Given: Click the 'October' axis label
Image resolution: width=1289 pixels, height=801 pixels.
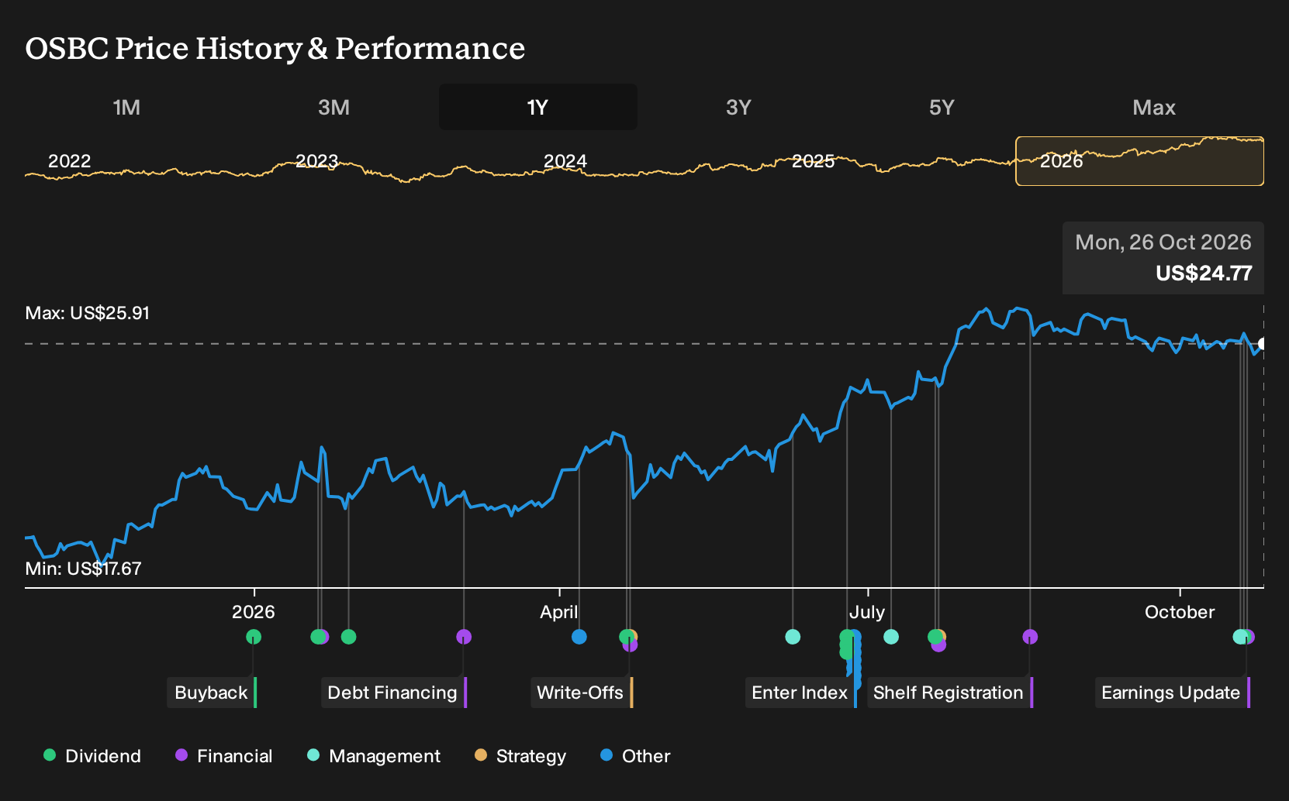Looking at the screenshot, I should 1180,612.
